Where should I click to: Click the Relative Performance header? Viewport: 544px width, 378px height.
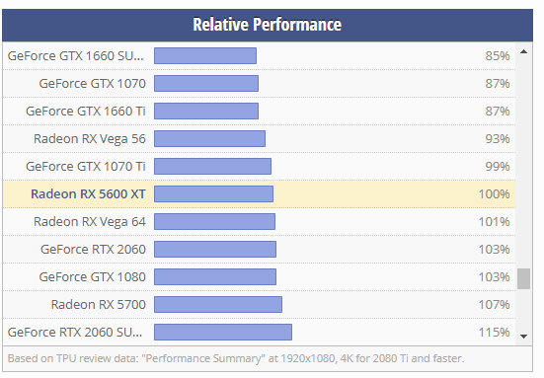(x=268, y=25)
